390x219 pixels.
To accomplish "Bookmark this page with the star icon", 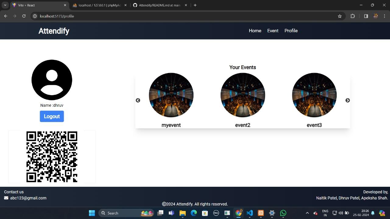I will (340, 16).
